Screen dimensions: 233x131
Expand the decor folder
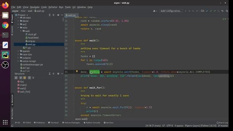click(18, 21)
